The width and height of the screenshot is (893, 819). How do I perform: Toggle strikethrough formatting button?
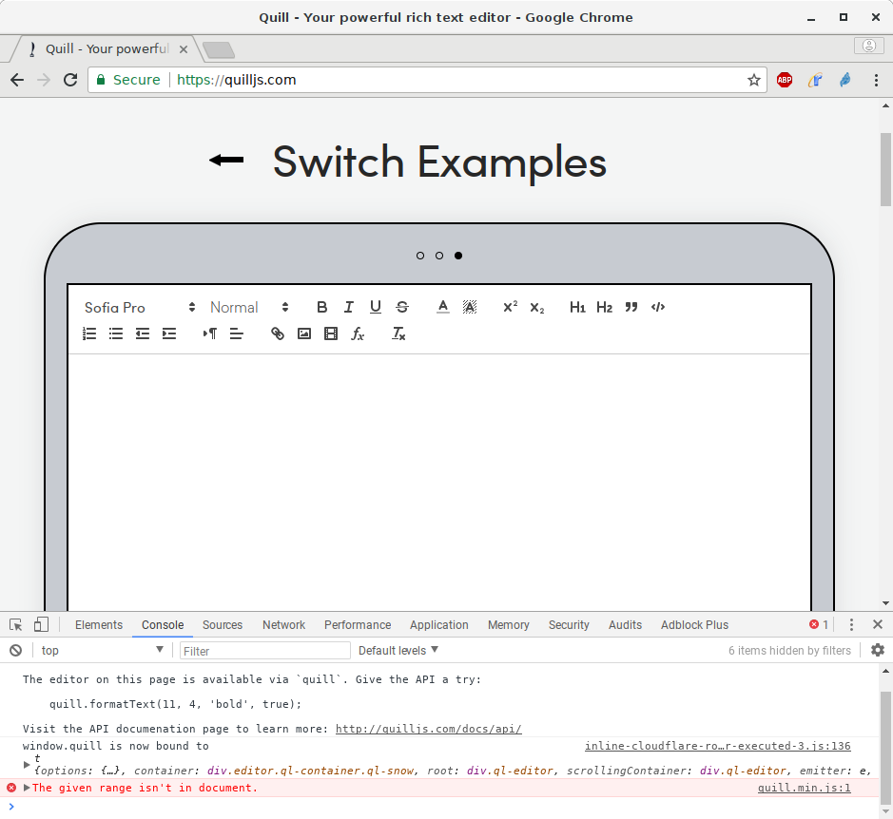pos(402,307)
